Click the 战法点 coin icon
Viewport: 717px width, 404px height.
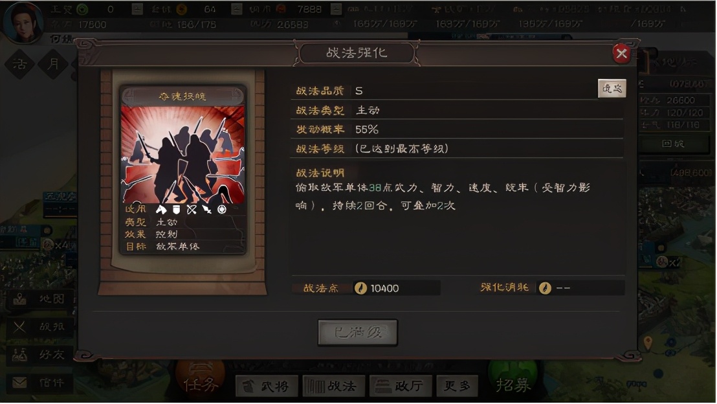(x=360, y=288)
